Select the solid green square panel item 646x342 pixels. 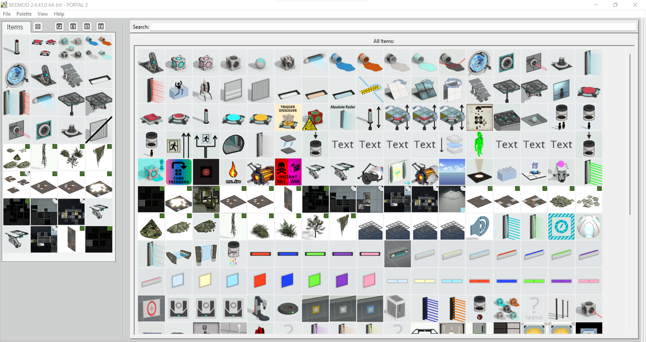coord(315,281)
